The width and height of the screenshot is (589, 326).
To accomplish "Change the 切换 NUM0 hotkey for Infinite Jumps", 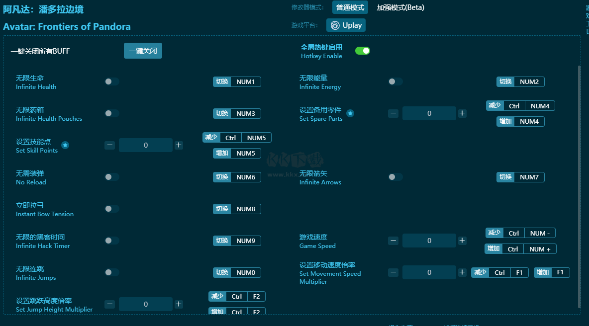I will 237,272.
